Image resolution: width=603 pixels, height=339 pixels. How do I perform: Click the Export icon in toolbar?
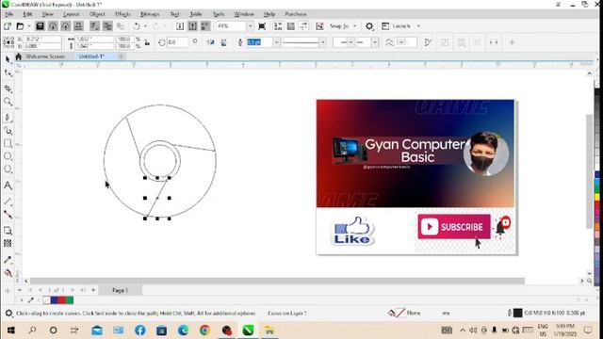coord(192,26)
